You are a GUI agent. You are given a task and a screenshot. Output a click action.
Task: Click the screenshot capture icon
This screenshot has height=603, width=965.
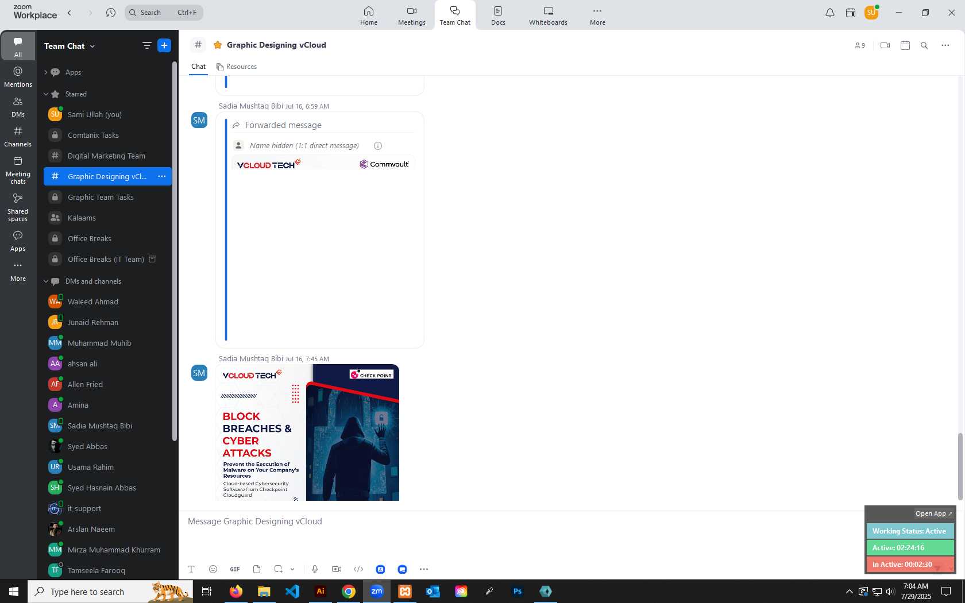[278, 569]
